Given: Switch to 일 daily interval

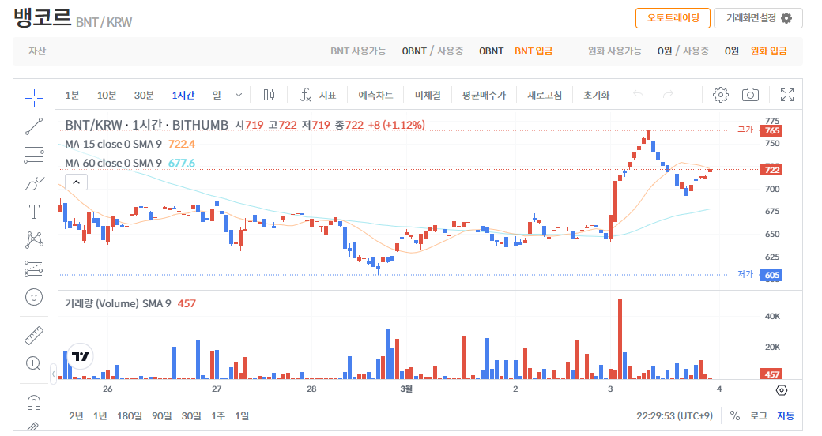Looking at the screenshot, I should [217, 95].
